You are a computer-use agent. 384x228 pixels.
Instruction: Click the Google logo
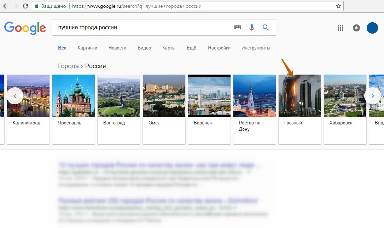coord(25,28)
